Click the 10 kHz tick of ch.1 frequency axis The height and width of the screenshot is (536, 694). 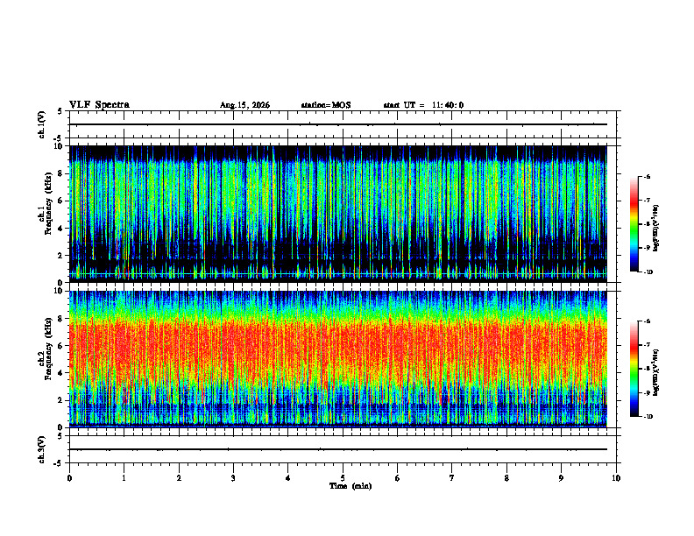(x=60, y=146)
